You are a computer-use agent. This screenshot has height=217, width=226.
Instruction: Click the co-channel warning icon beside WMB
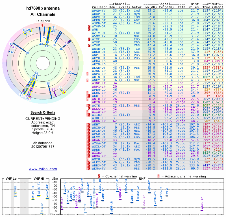89,30
